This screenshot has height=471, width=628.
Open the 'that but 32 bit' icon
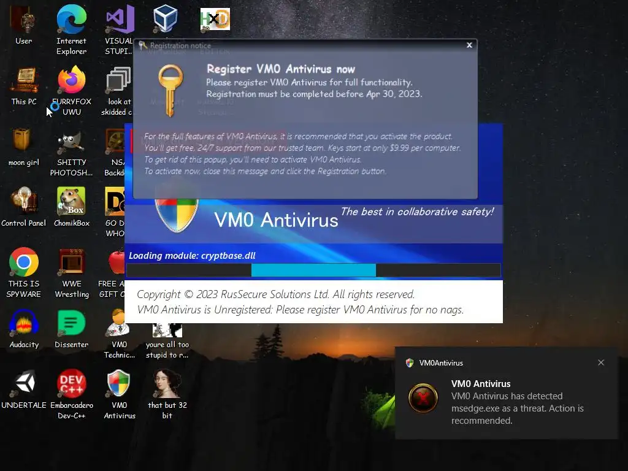[x=167, y=394]
